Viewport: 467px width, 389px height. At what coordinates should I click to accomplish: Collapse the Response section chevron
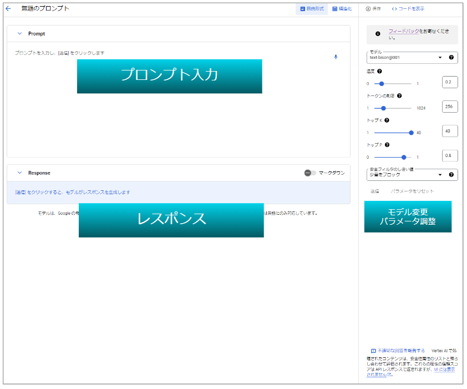click(19, 173)
